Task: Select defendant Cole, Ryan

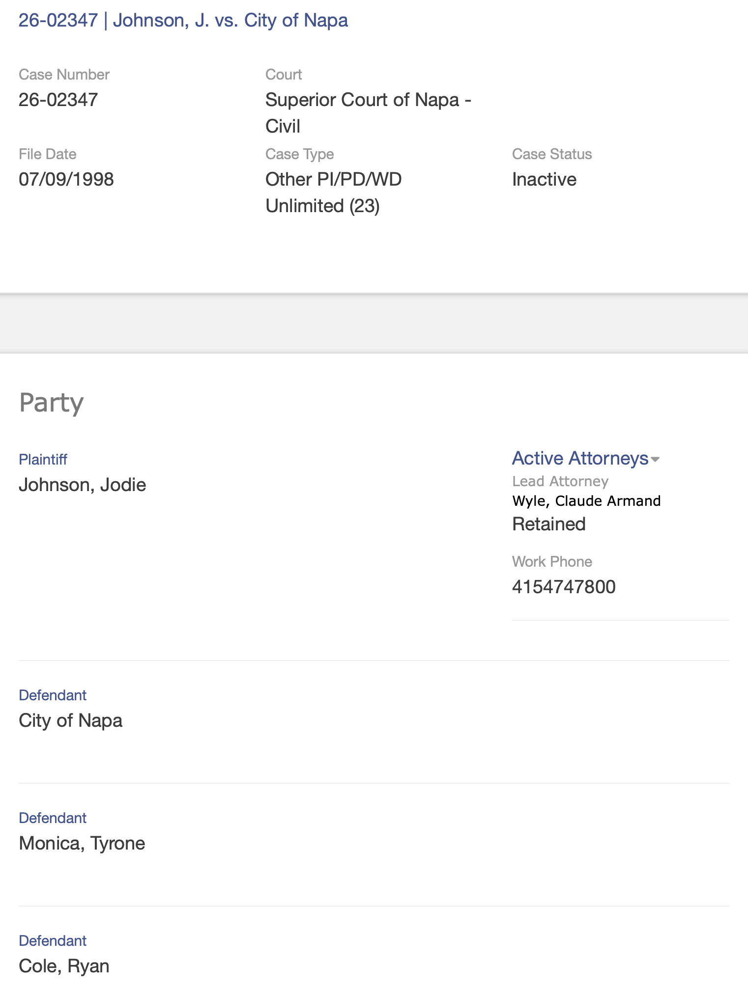Action: point(64,966)
